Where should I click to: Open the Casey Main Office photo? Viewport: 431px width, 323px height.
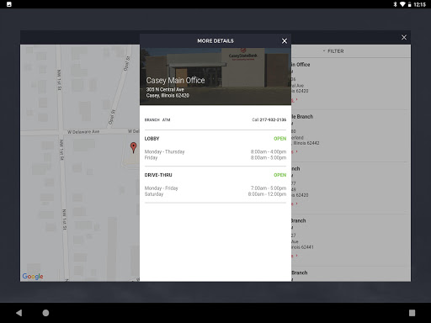(x=215, y=77)
